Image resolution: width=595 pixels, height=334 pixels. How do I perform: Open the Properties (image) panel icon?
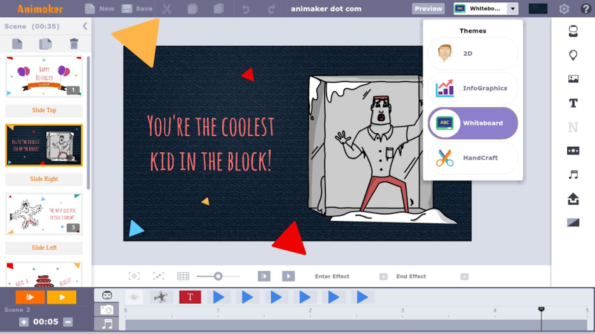[573, 78]
